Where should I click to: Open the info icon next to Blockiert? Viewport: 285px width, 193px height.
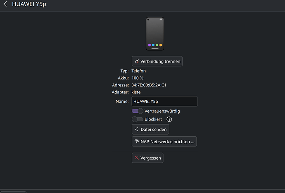click(169, 119)
